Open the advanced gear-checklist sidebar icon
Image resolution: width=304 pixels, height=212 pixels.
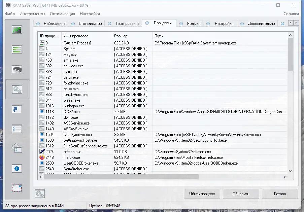17,149
